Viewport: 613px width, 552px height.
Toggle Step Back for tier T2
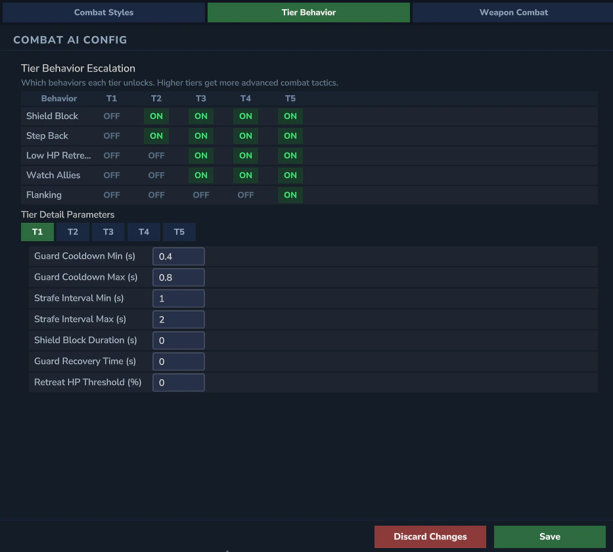click(x=156, y=135)
